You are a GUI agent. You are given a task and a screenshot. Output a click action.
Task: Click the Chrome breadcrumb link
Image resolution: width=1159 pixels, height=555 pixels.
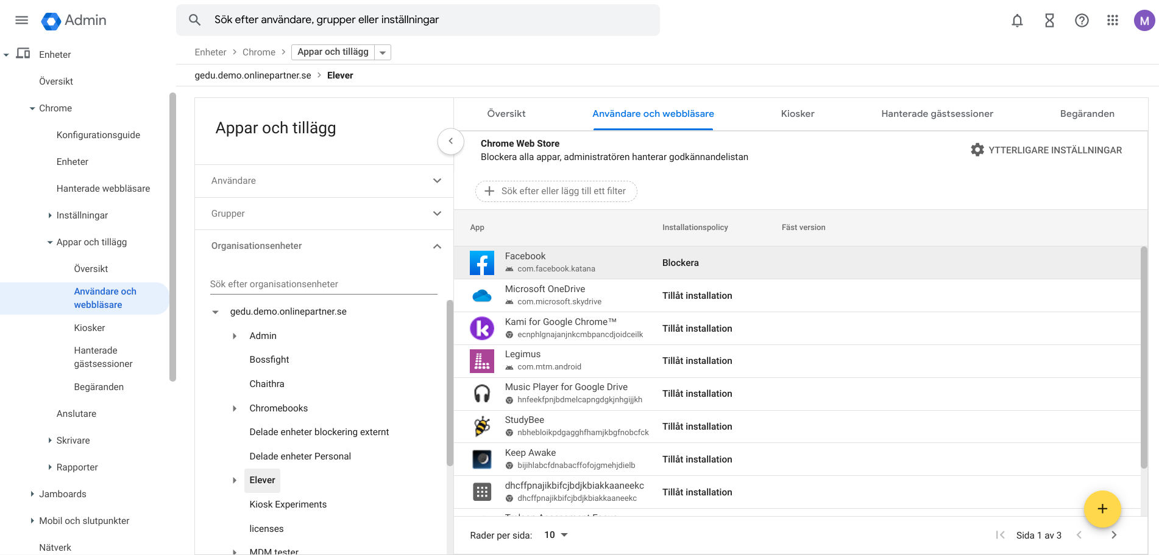coord(259,52)
